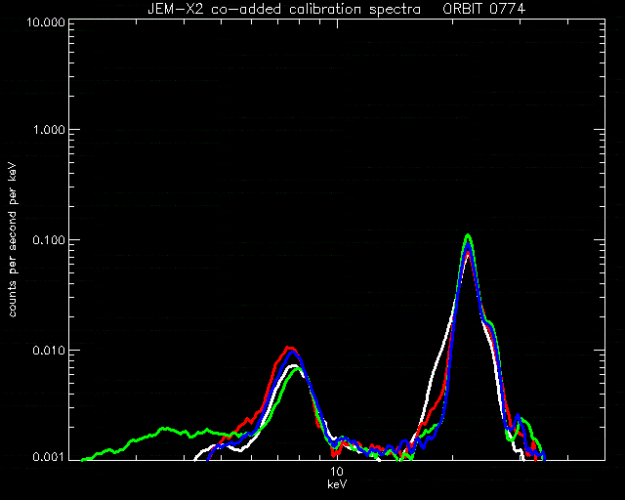
Task: Click the y-axis label counts per second per keV
Action: 13,240
